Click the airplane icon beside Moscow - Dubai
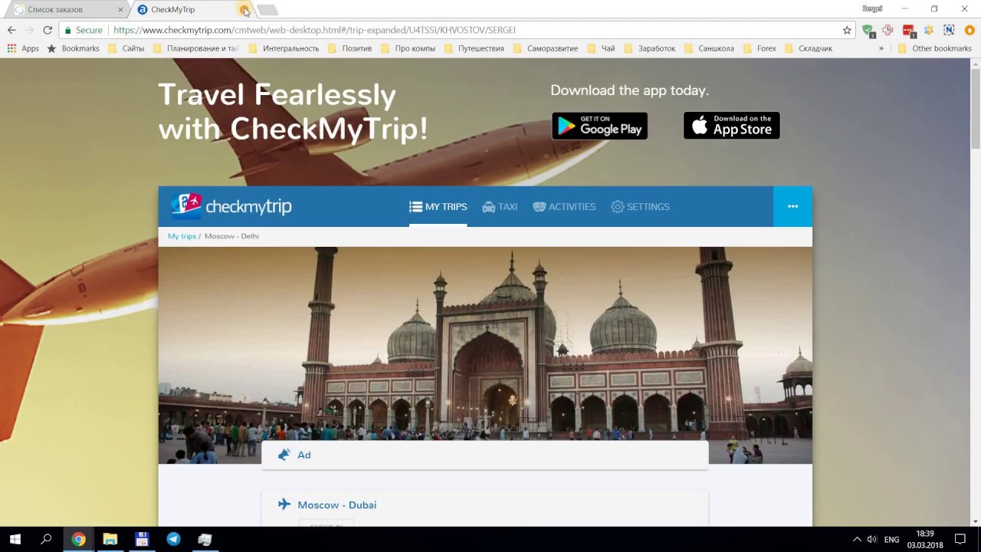 tap(284, 504)
